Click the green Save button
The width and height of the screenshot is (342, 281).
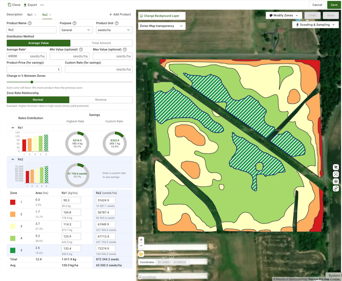click(x=334, y=5)
